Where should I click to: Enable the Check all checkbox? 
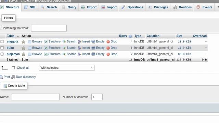pos(13,68)
